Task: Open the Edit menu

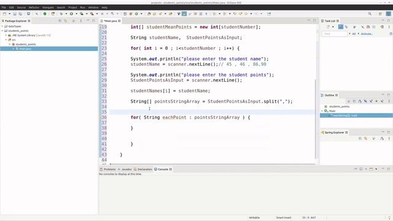Action: pos(12,7)
